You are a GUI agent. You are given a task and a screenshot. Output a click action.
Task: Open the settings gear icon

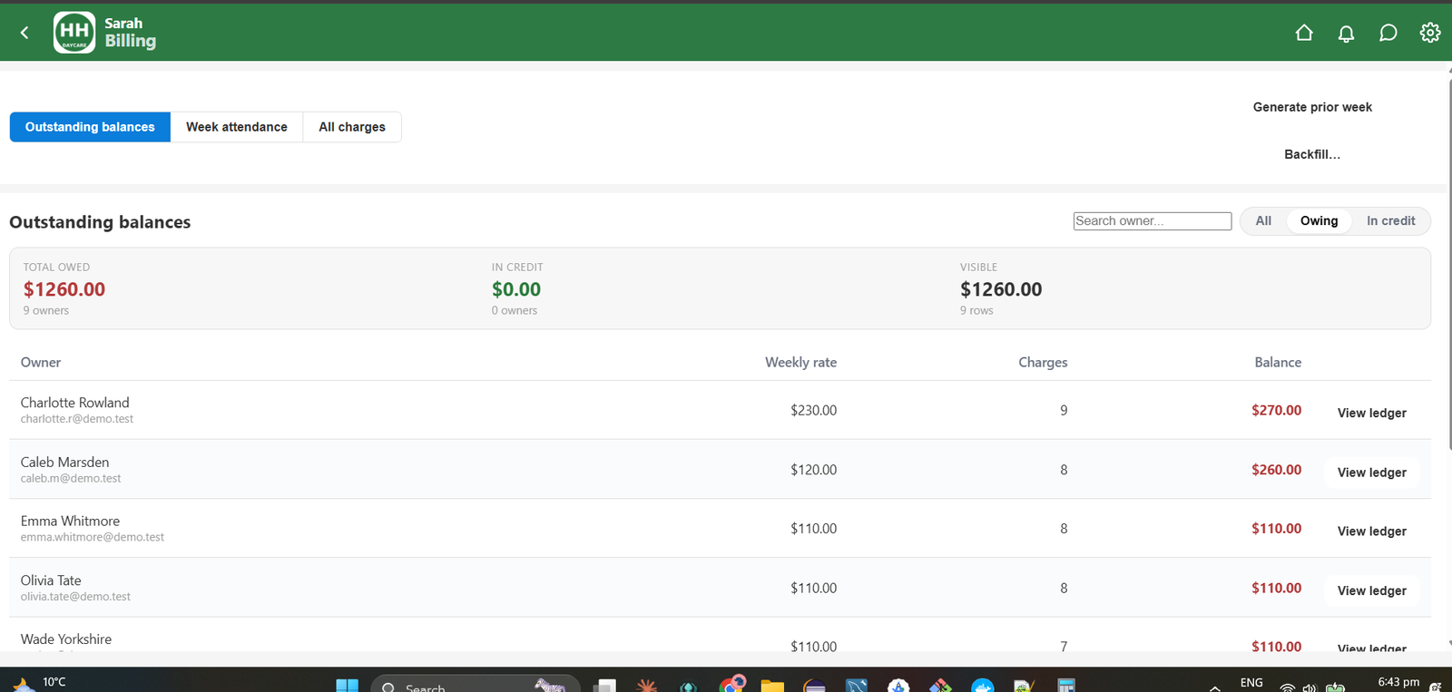coord(1430,33)
